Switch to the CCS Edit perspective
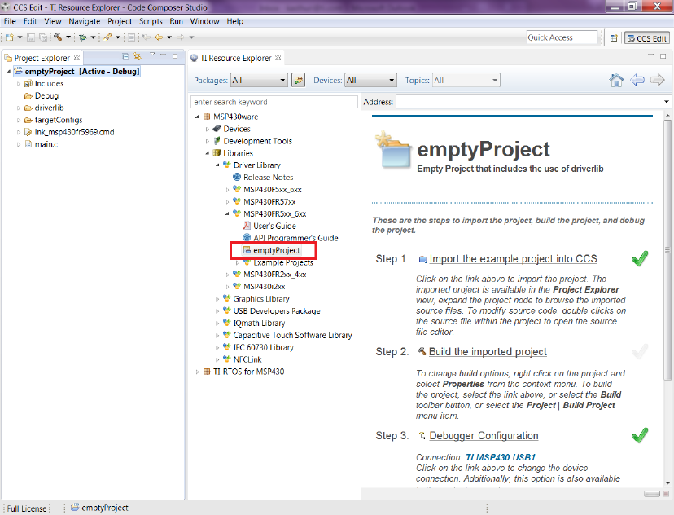674x515 pixels. 647,38
